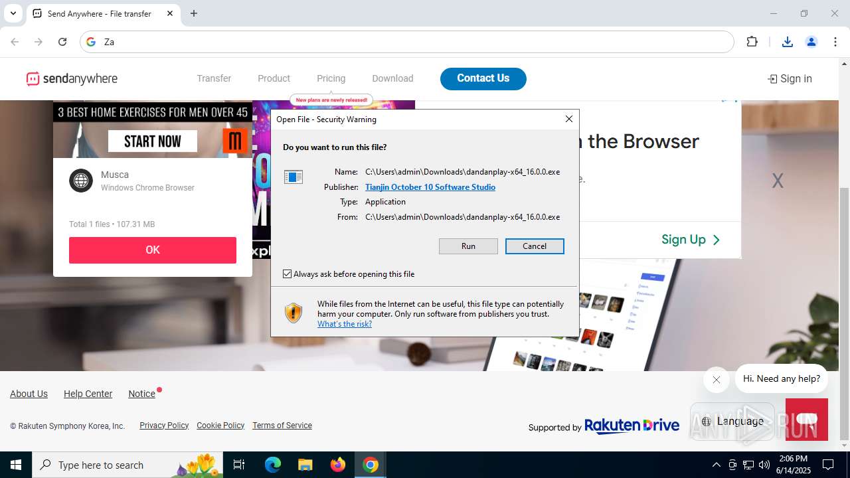Click the warning shield icon

pos(294,313)
